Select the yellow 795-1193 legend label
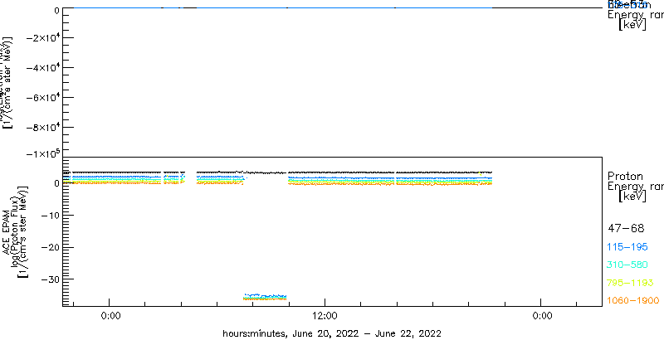Viewport: 664px width, 340px height. pos(631,283)
